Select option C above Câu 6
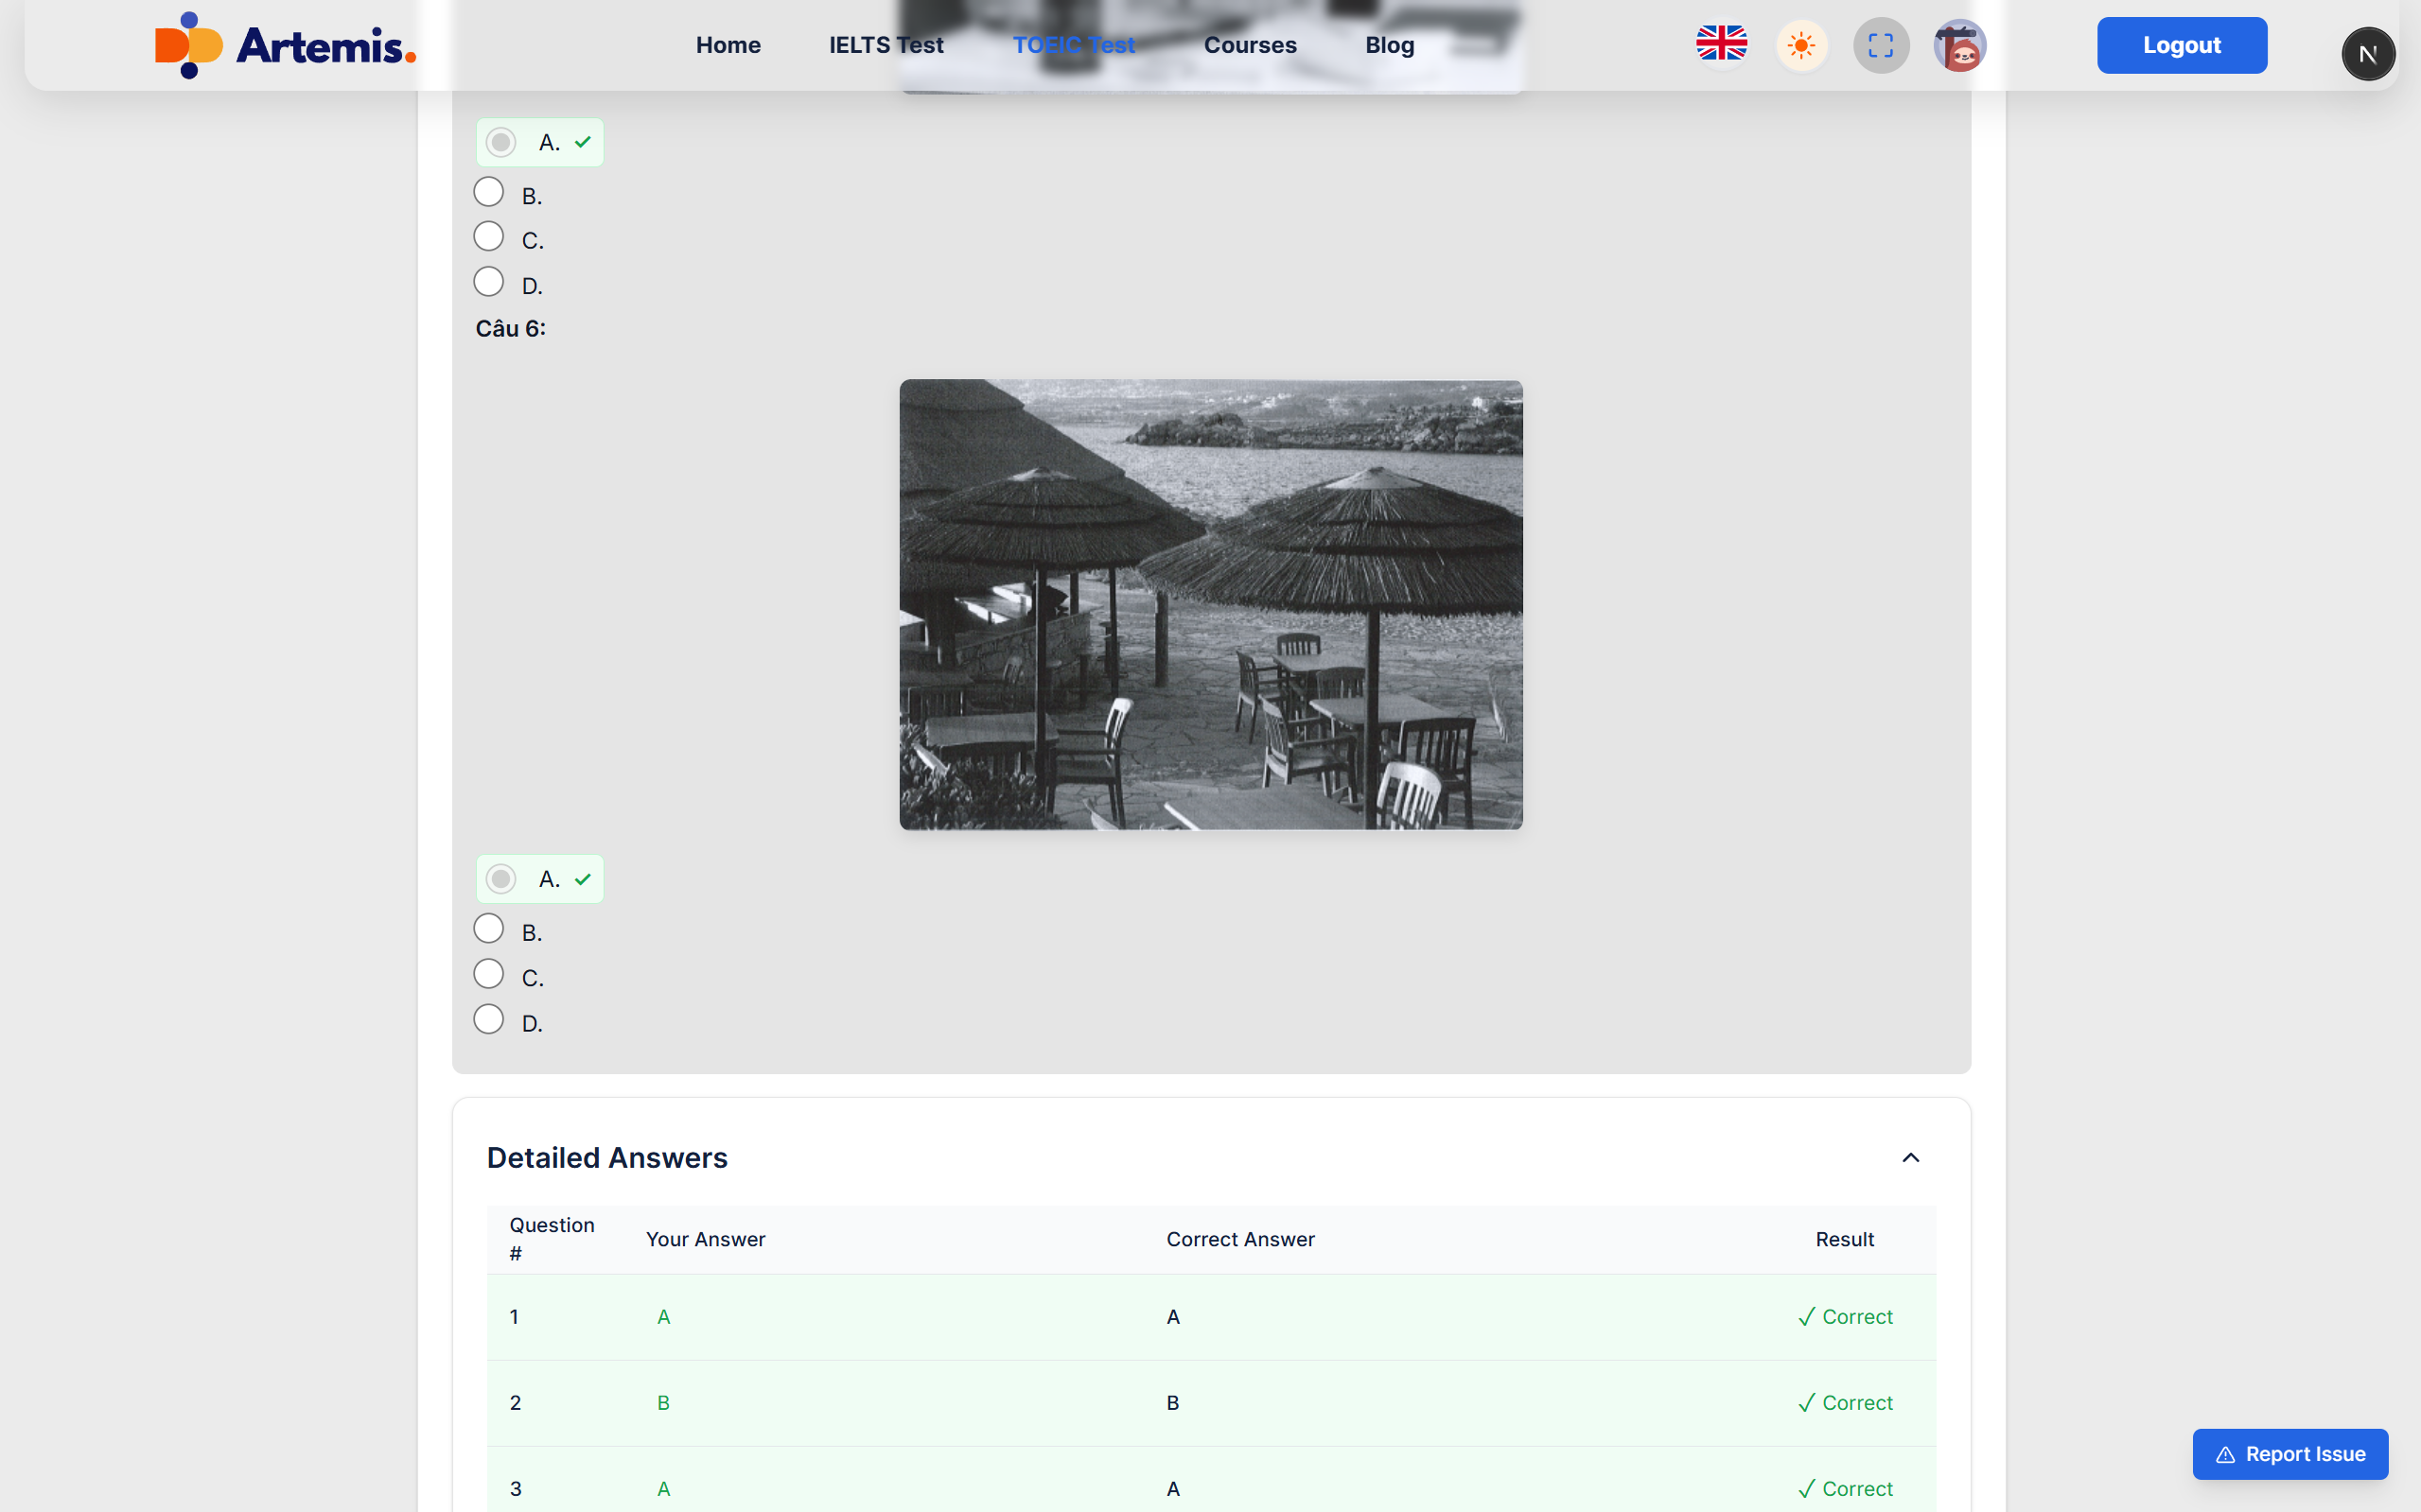 coord(488,237)
